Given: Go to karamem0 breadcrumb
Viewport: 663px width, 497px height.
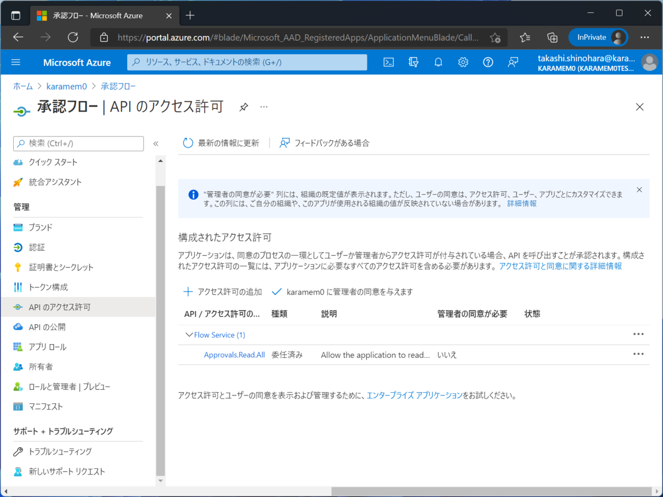Looking at the screenshot, I should click(66, 86).
